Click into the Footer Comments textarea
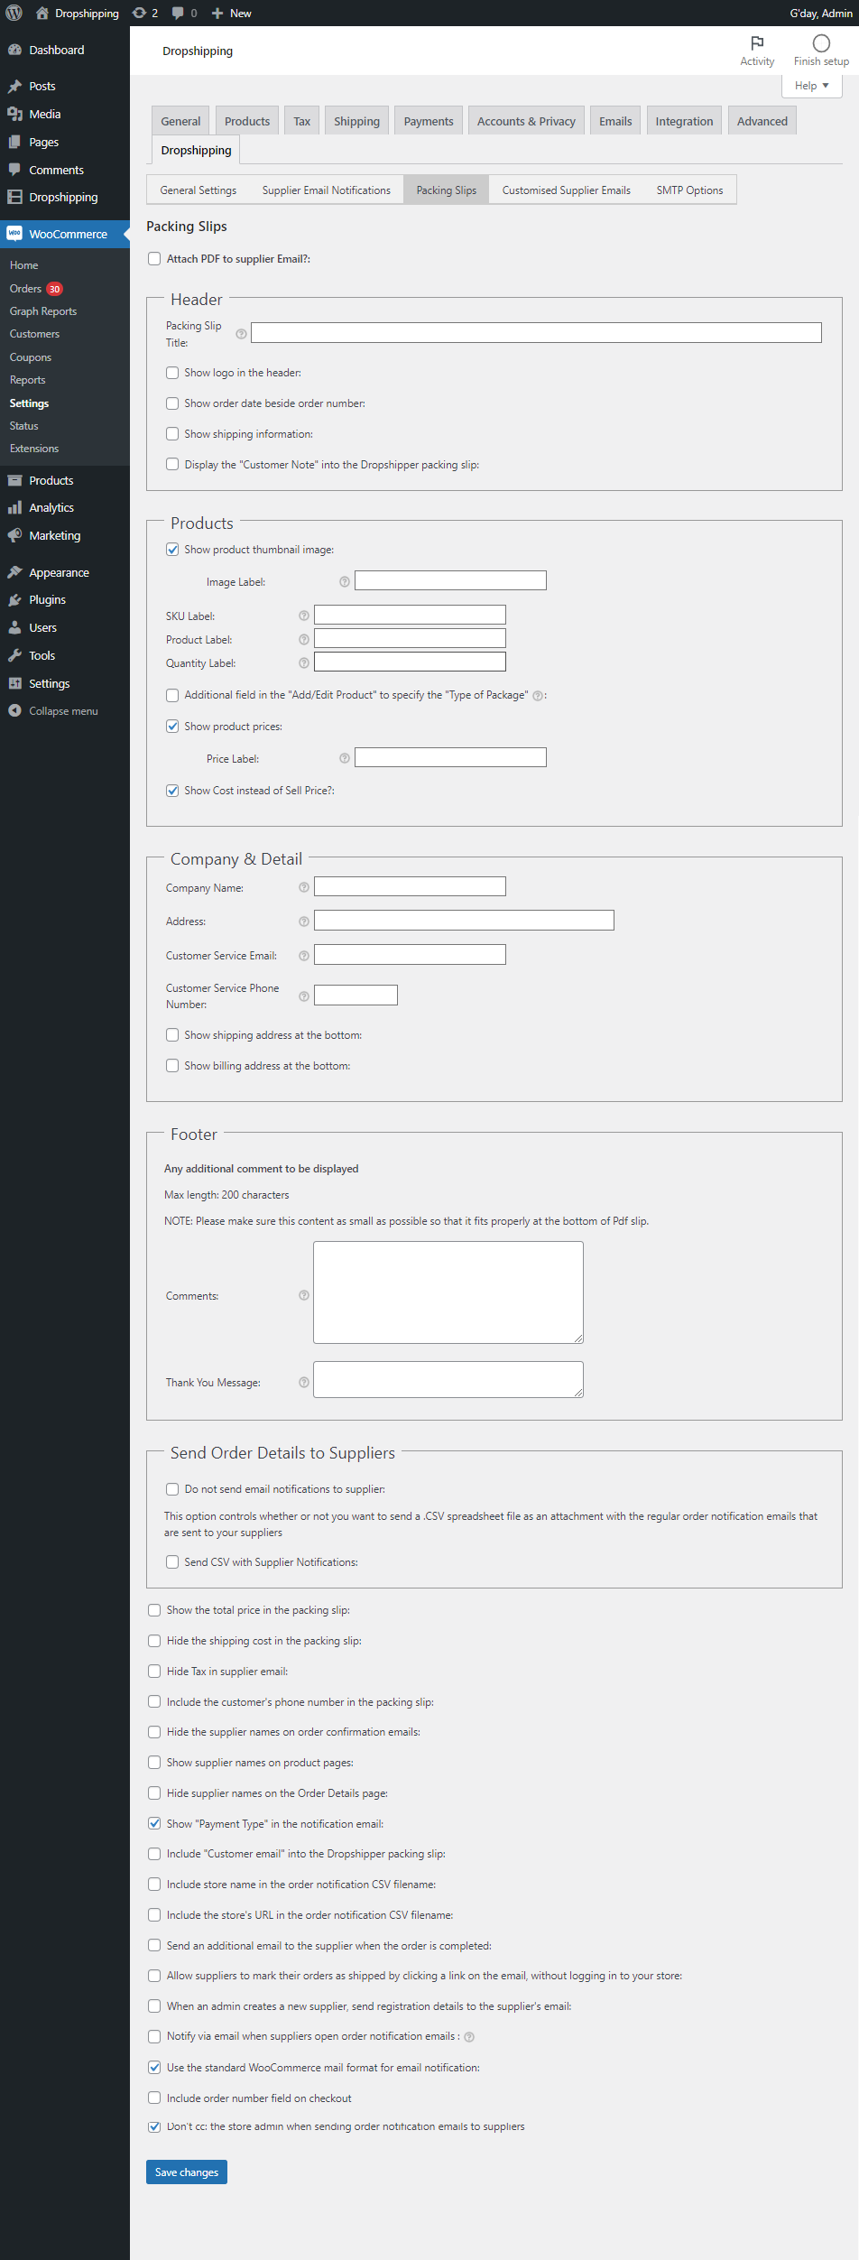The image size is (859, 2260). click(448, 1292)
